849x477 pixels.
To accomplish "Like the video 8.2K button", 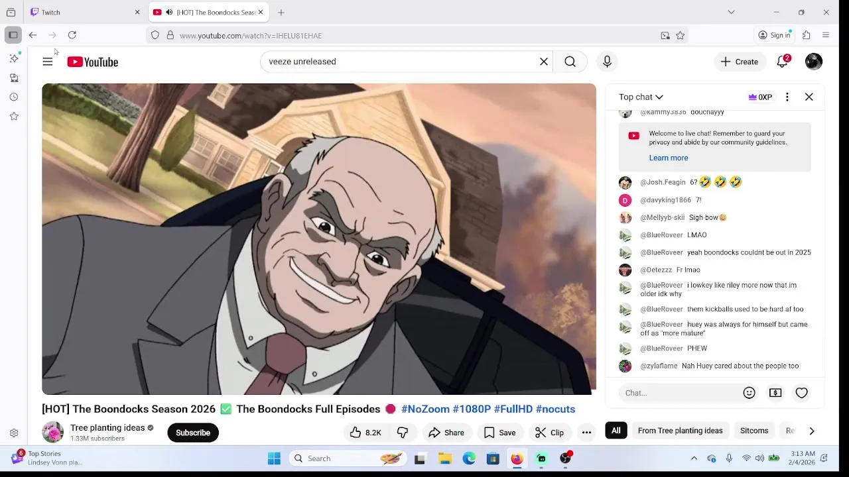I will pyautogui.click(x=365, y=433).
